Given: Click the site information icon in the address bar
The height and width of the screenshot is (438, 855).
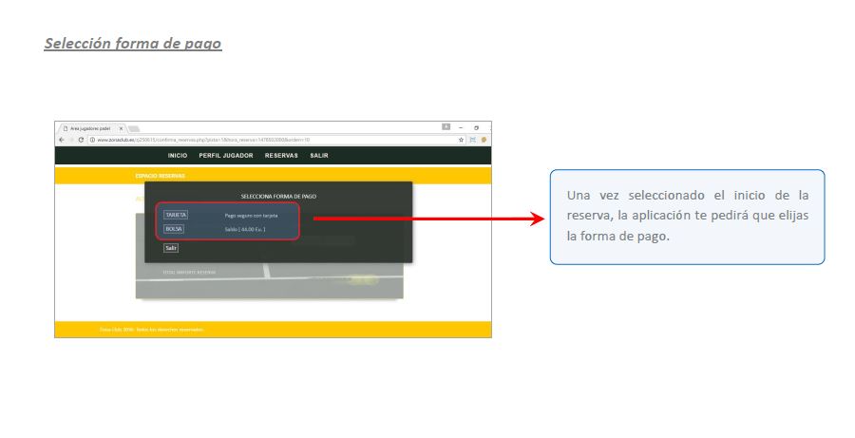Looking at the screenshot, I should click(93, 141).
